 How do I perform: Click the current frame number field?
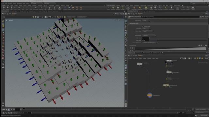pyautogui.click(x=17, y=110)
